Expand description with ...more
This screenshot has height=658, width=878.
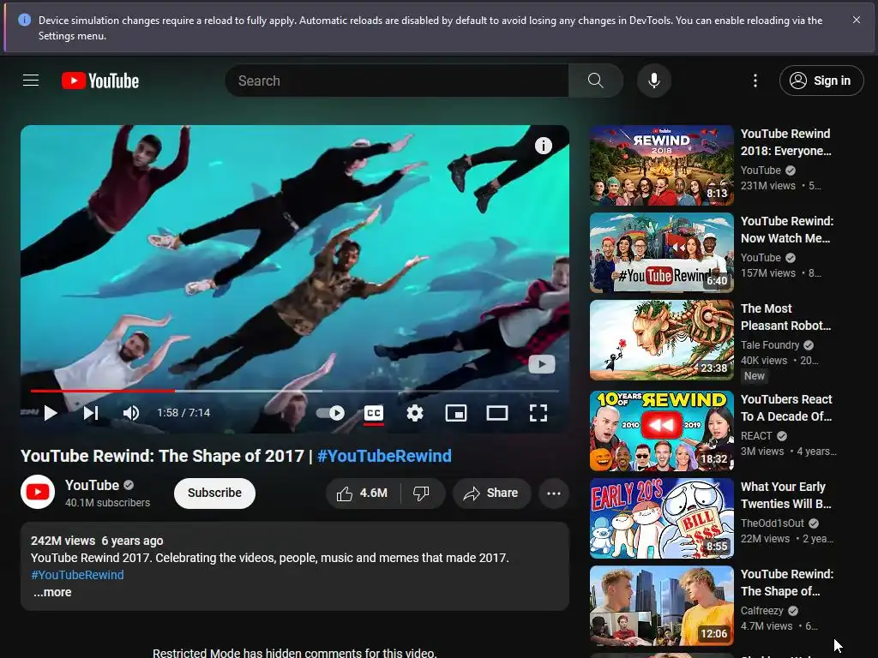(52, 592)
